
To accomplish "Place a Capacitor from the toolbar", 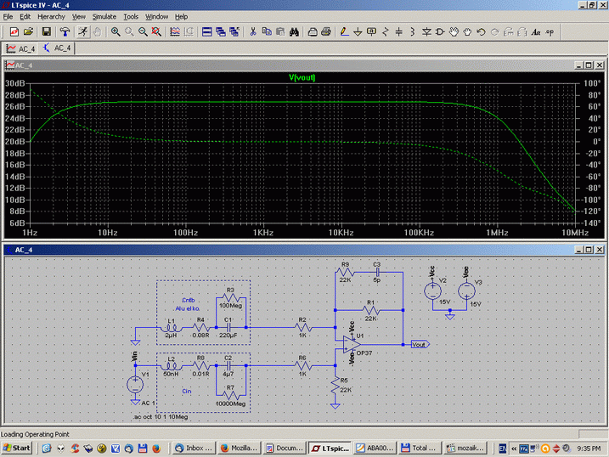I will [399, 31].
